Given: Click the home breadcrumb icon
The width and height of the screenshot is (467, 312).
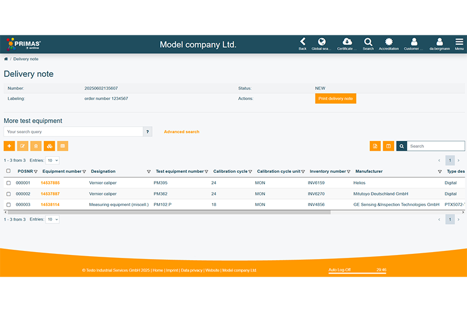Looking at the screenshot, I should pos(6,59).
